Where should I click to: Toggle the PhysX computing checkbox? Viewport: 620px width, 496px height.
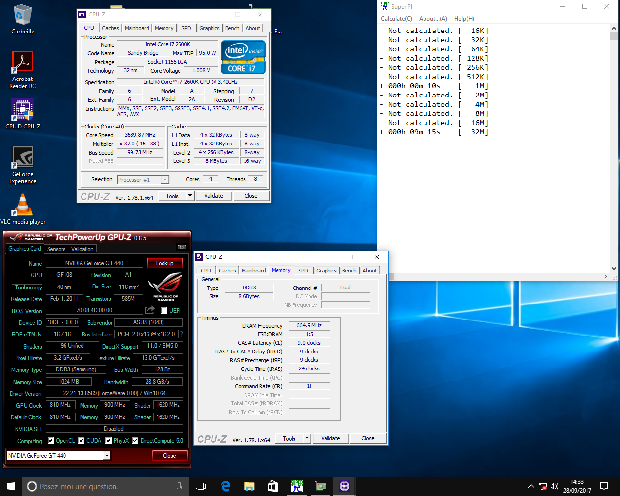[x=109, y=441]
